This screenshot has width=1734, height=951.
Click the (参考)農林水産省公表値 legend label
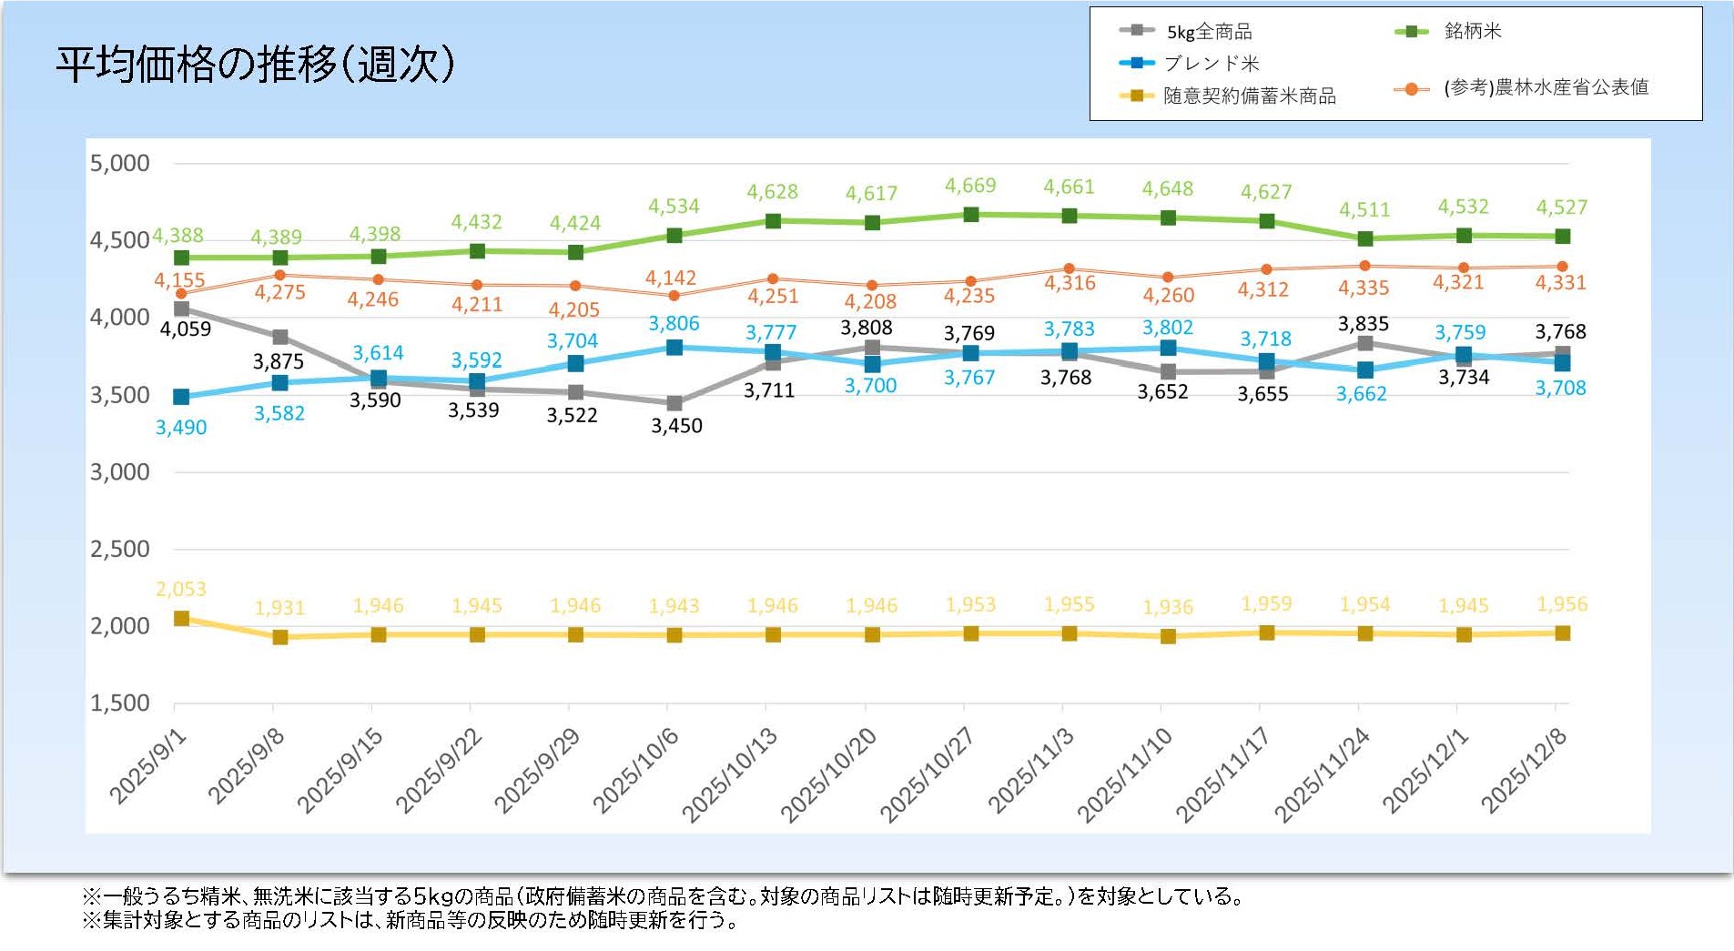tap(1546, 87)
